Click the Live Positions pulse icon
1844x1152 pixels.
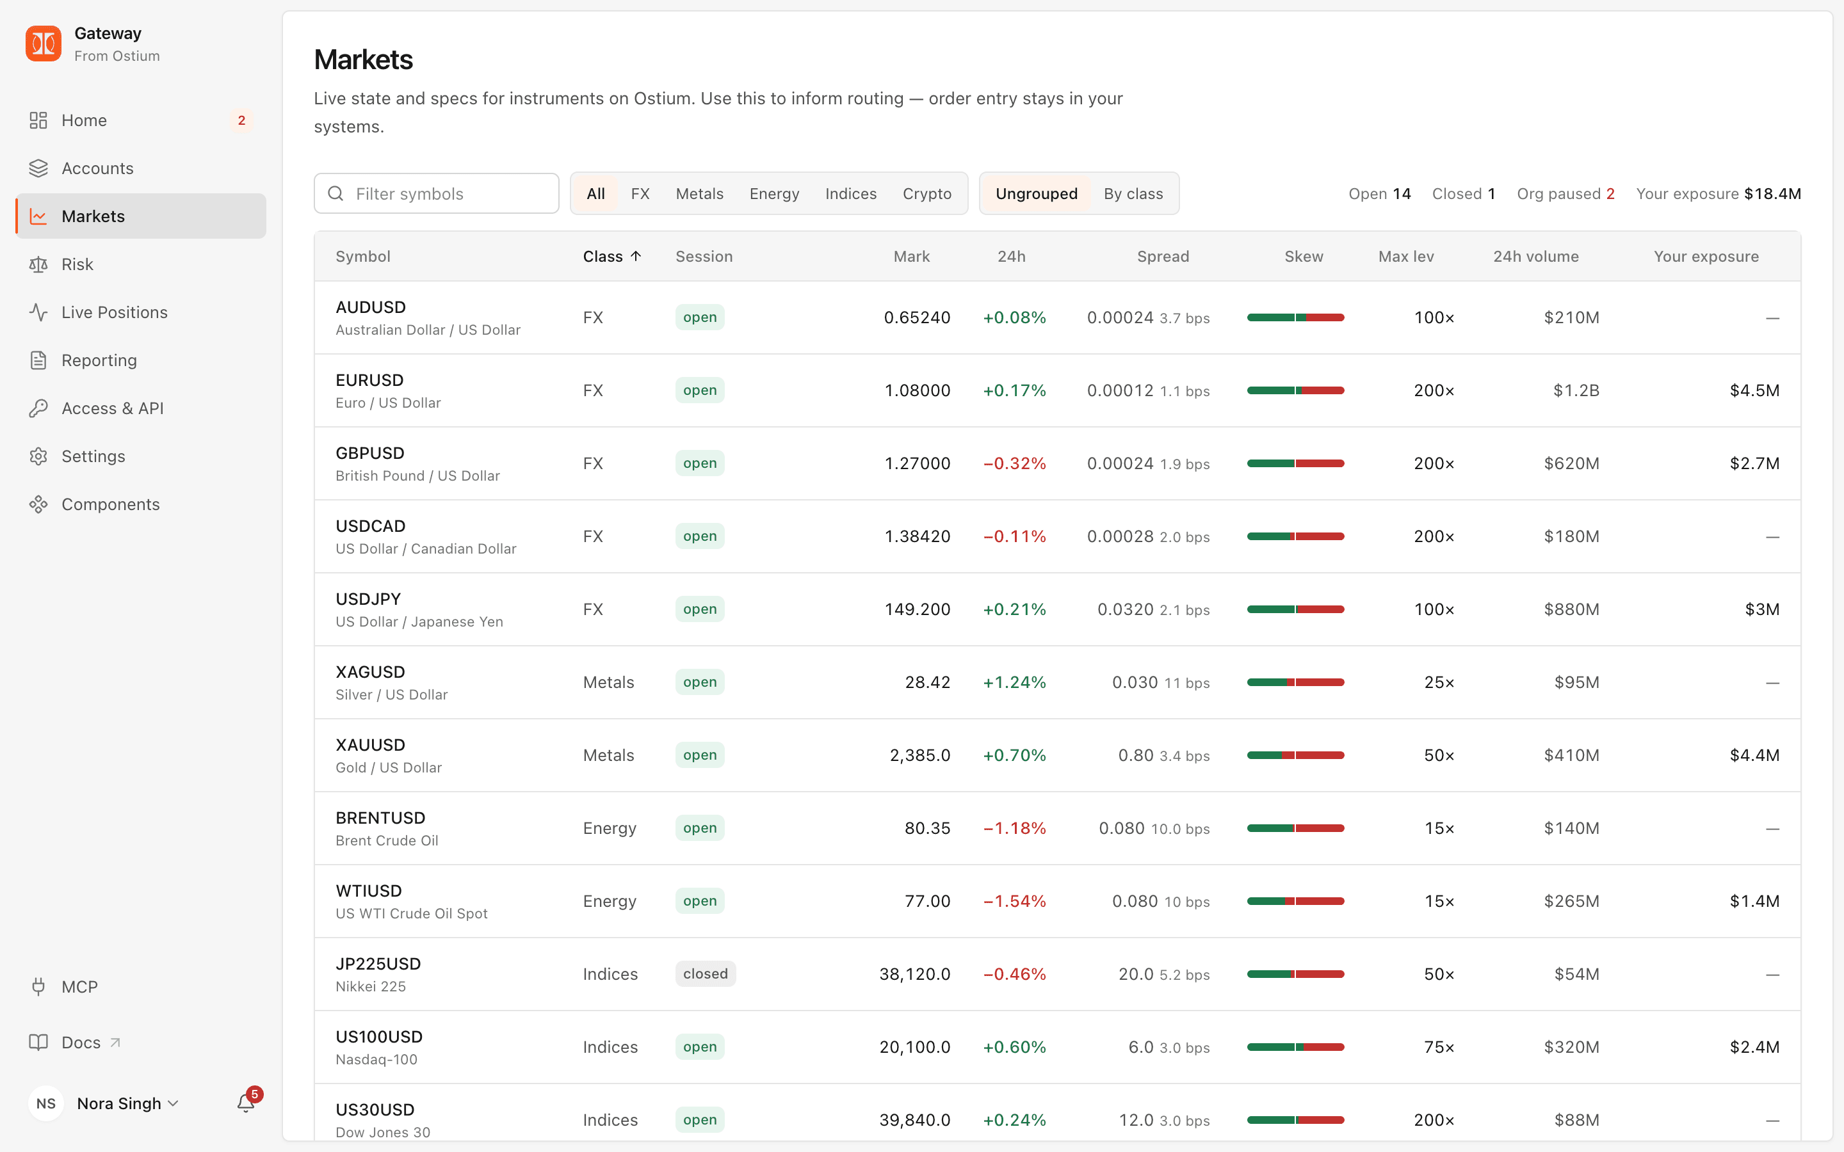coord(38,312)
